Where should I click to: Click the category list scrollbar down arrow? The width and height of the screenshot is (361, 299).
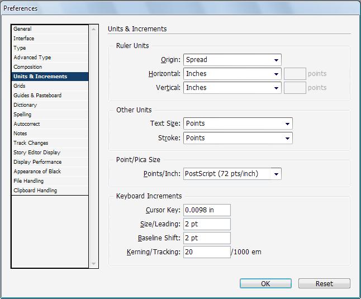point(94,264)
